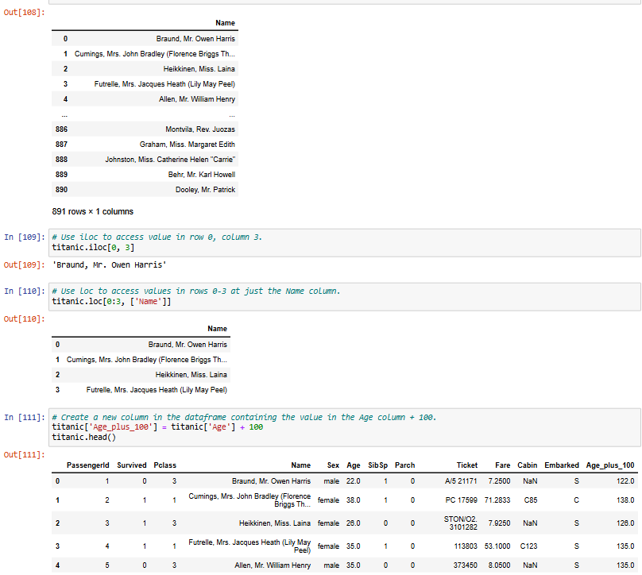The height and width of the screenshot is (575, 642).
Task: Click the PassengerId column header
Action: point(87,465)
